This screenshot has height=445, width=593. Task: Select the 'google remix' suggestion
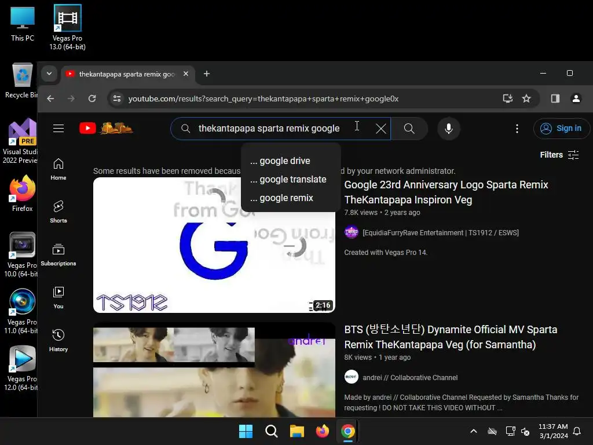[x=291, y=198]
